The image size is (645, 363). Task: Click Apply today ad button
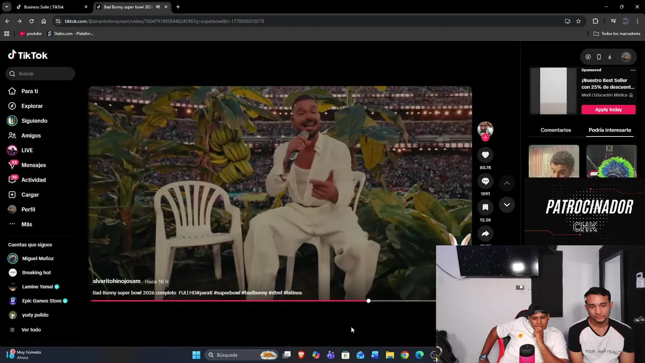tap(608, 109)
